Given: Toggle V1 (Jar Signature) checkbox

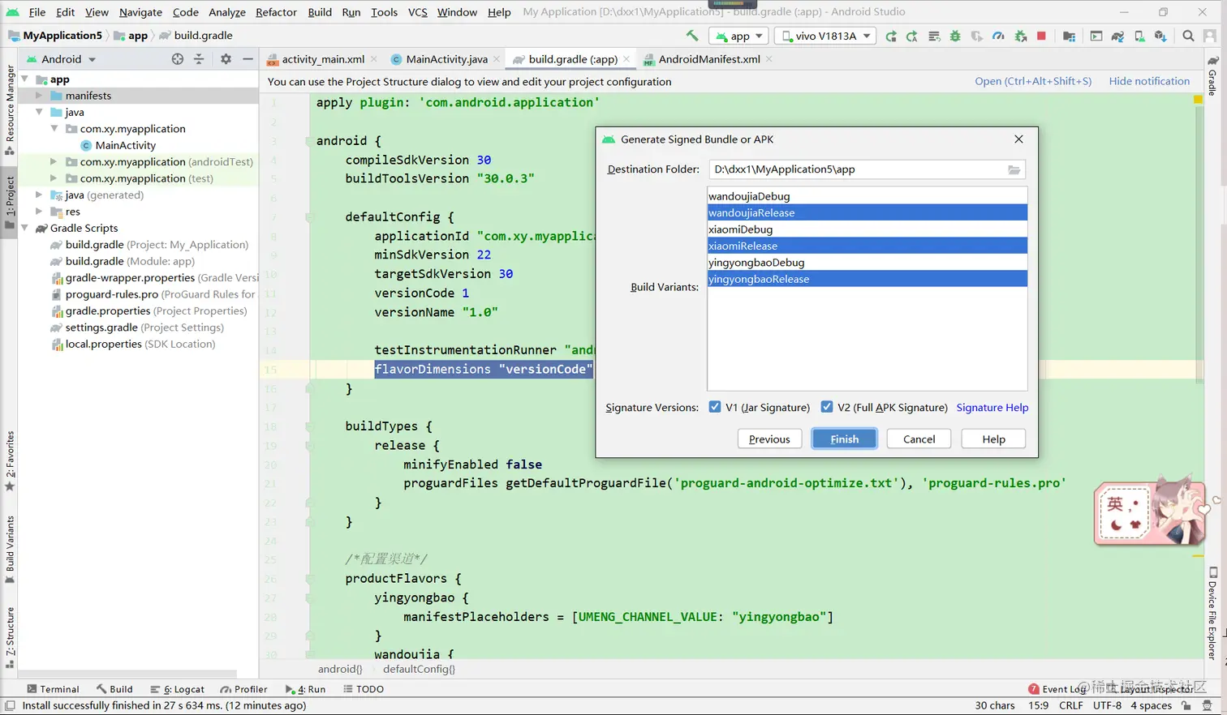Looking at the screenshot, I should point(714,407).
